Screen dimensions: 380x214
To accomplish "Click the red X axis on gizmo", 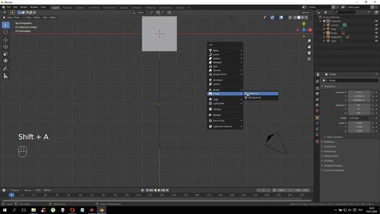I will click(310, 30).
